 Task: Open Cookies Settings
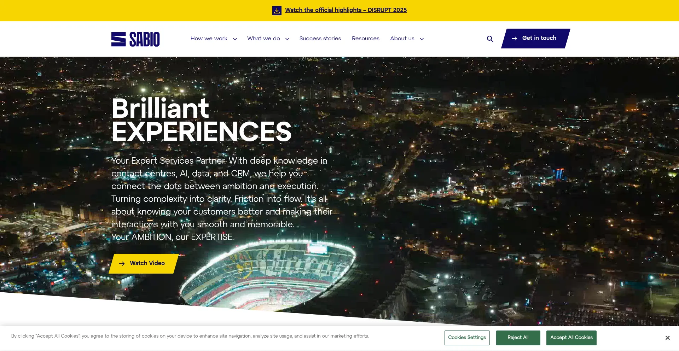pyautogui.click(x=467, y=338)
